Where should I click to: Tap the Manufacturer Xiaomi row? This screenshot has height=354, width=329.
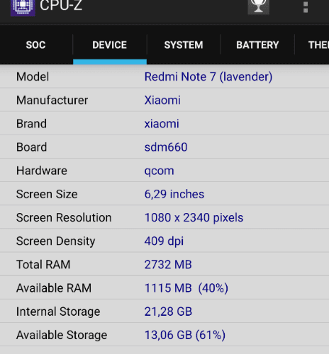click(164, 100)
